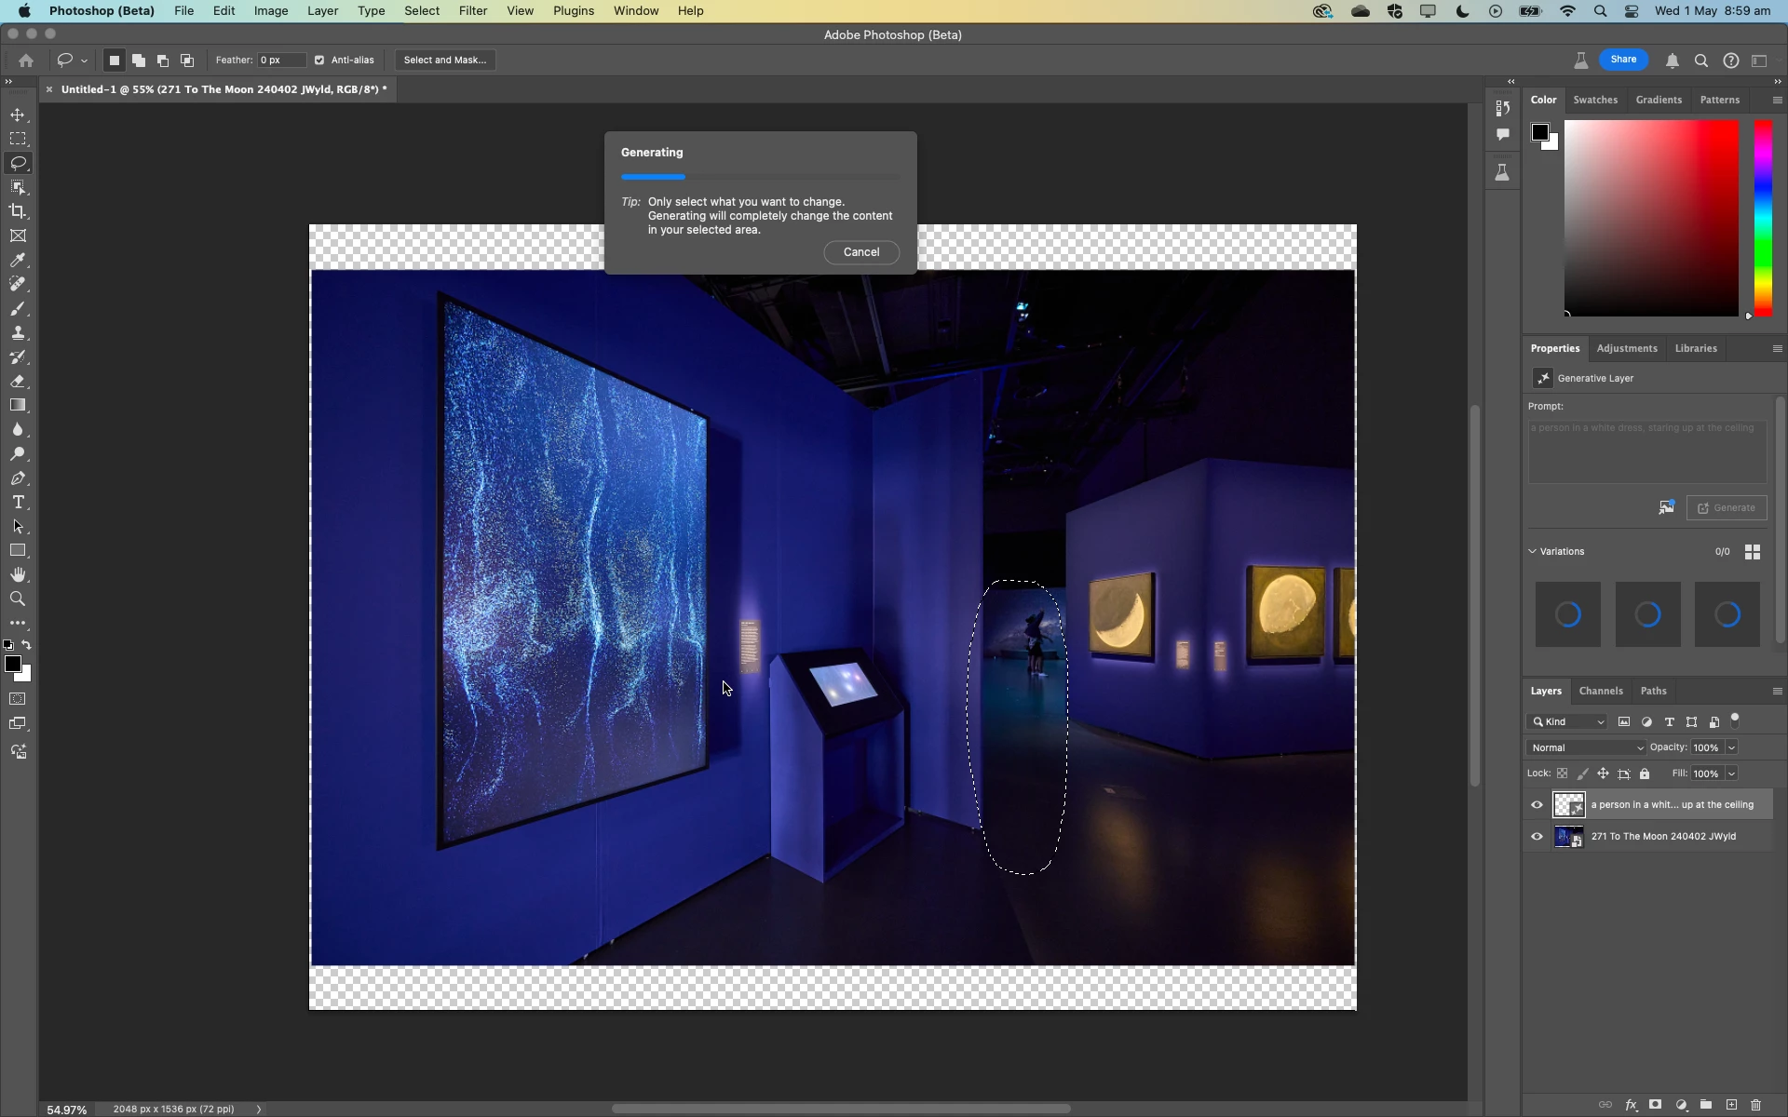
Task: Uncheck the Anti-alias checkbox
Action: pyautogui.click(x=319, y=61)
